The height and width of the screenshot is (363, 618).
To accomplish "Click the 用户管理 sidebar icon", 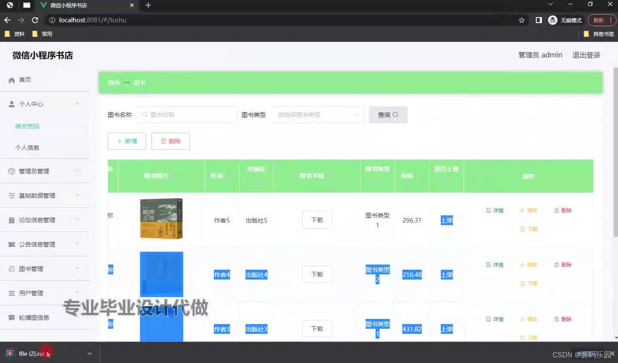I will (x=10, y=293).
